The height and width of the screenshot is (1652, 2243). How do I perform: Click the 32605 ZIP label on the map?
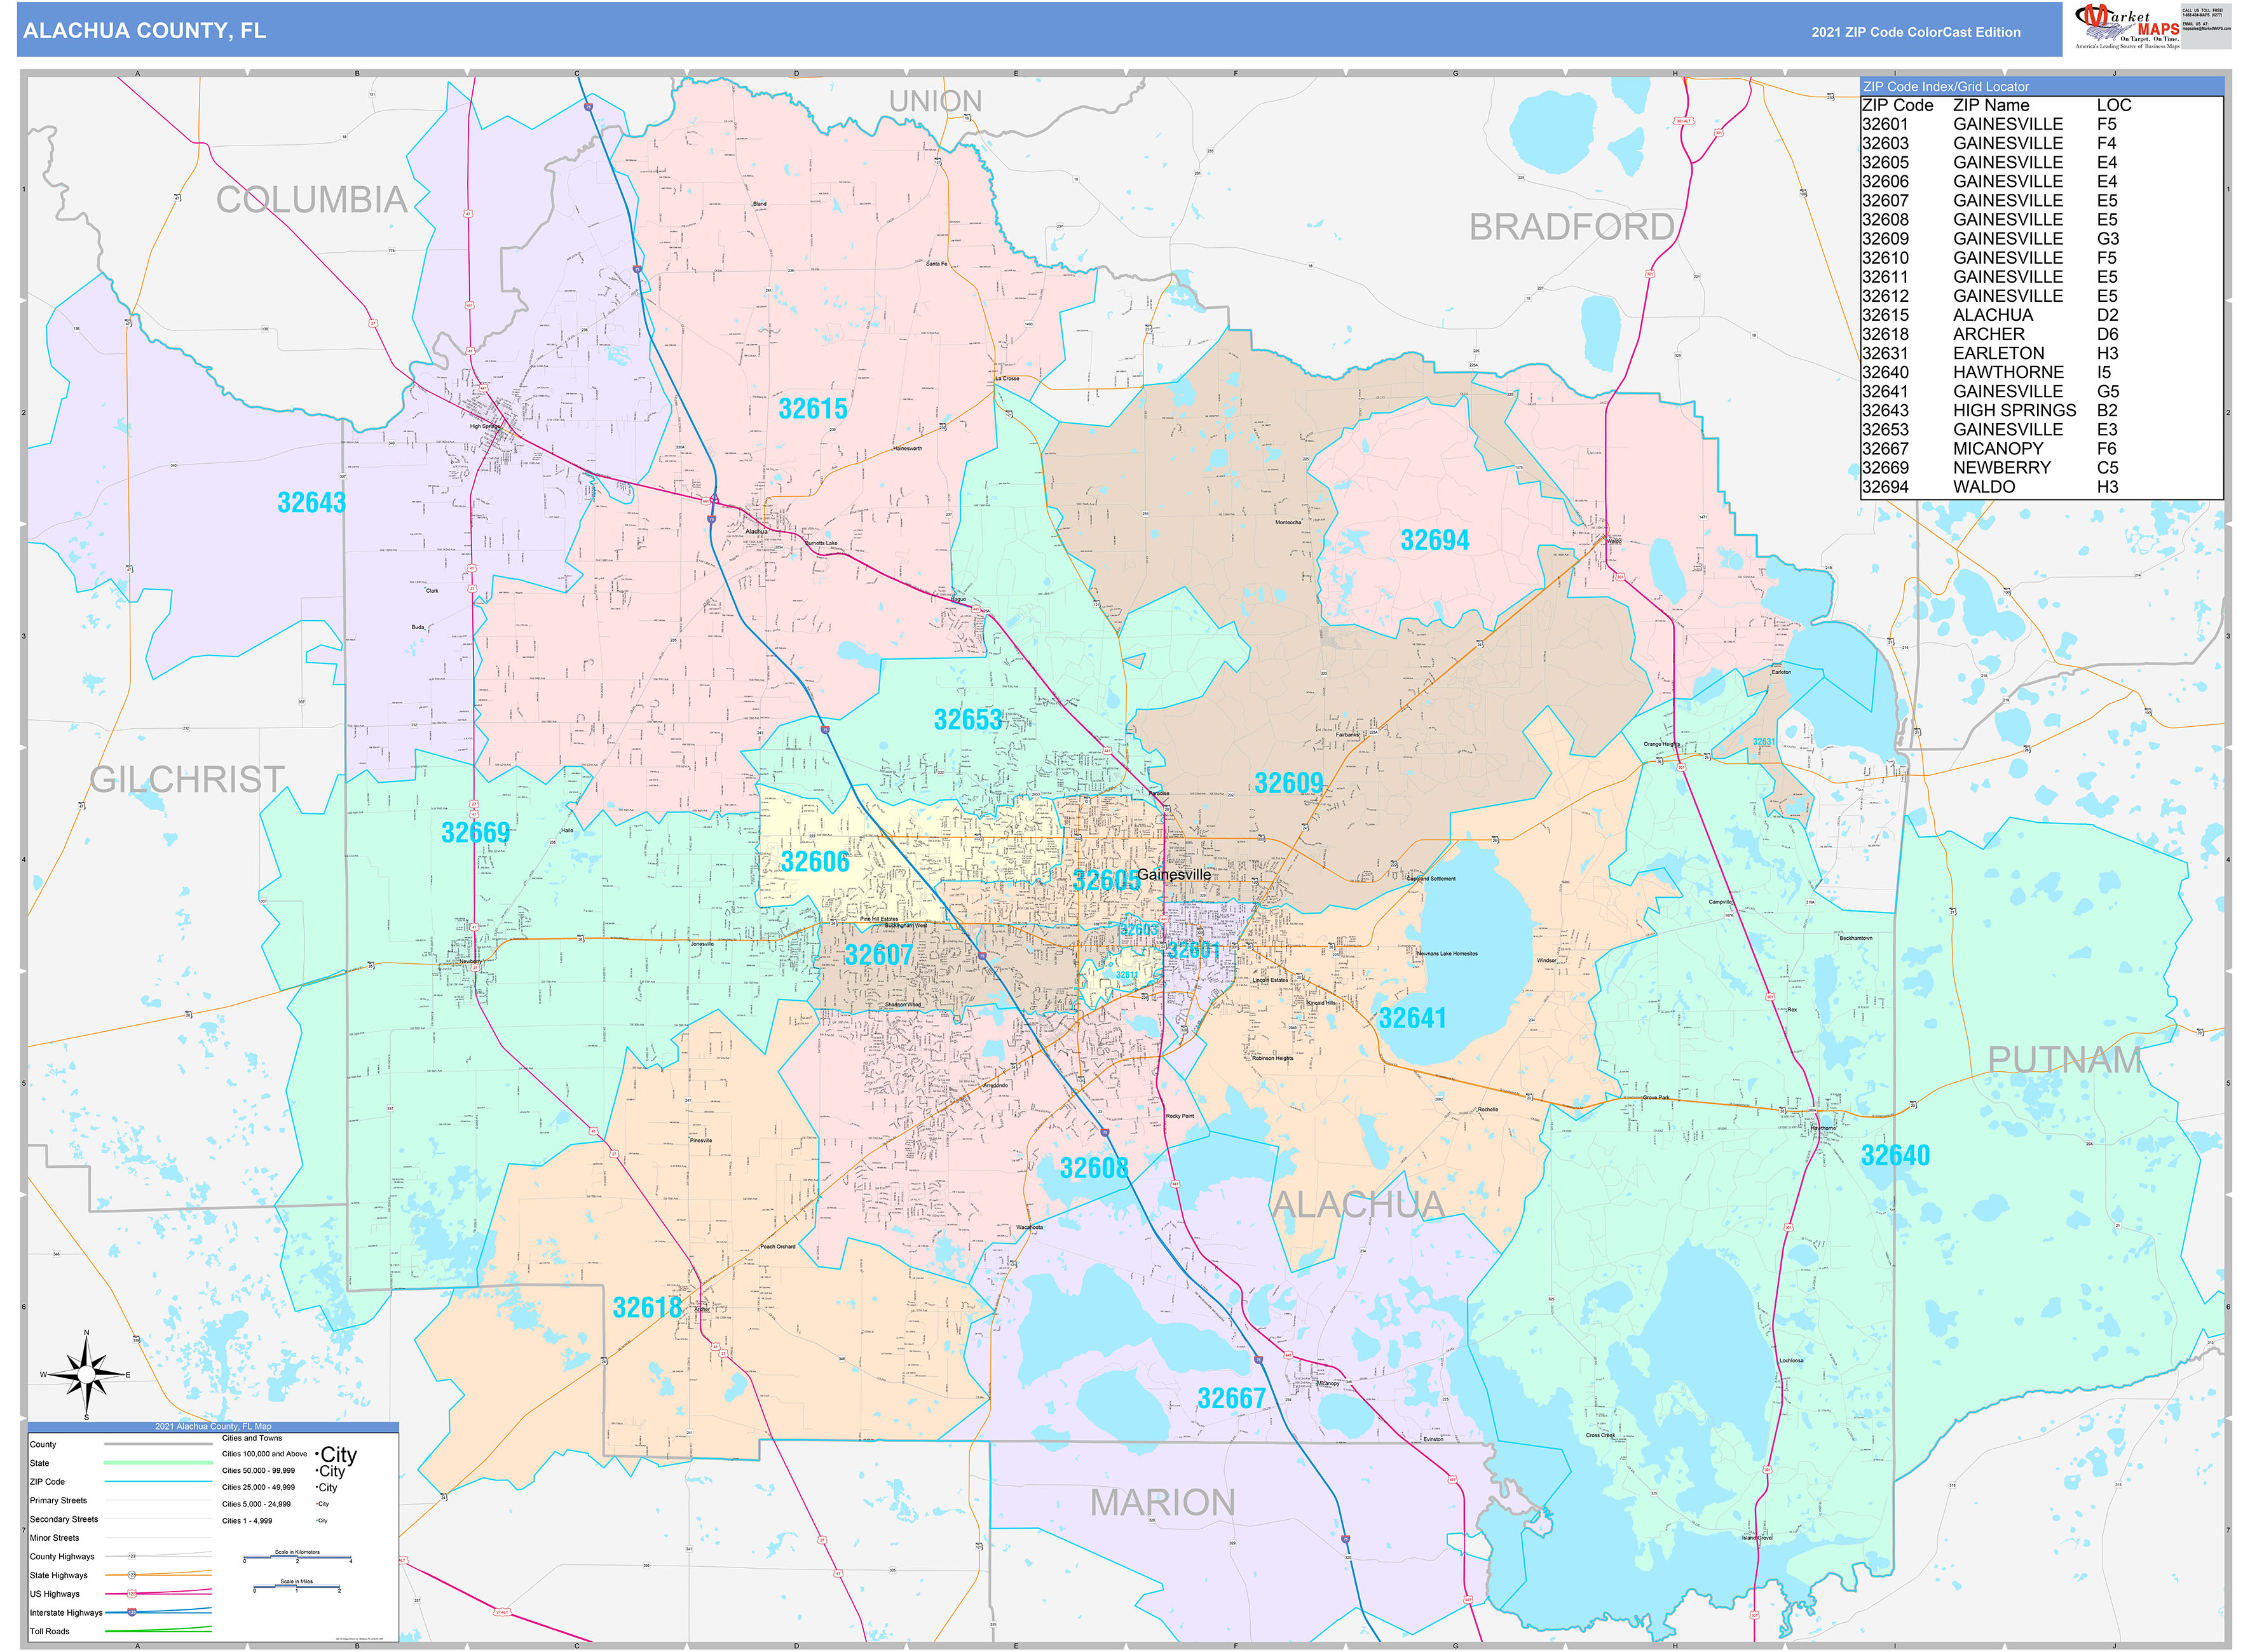[1105, 880]
